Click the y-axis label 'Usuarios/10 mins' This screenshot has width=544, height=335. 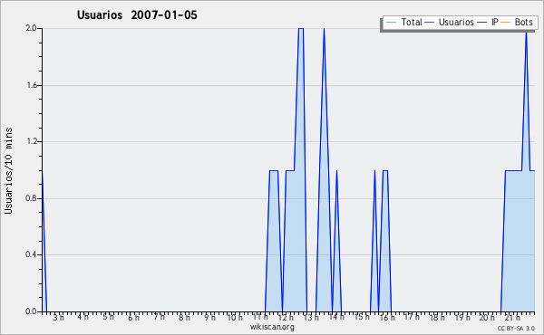pos(8,170)
